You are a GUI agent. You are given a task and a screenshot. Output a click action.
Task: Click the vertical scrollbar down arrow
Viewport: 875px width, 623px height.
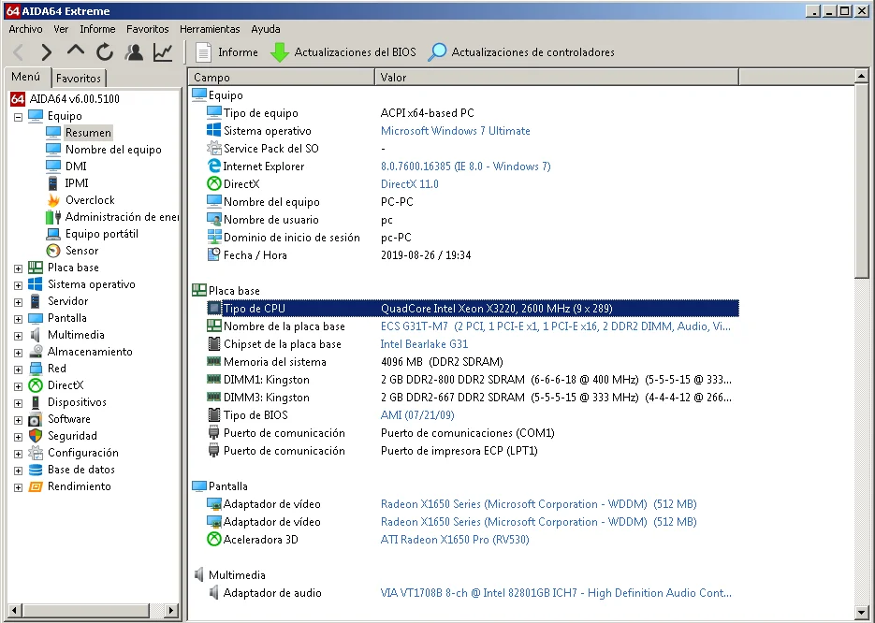862,613
